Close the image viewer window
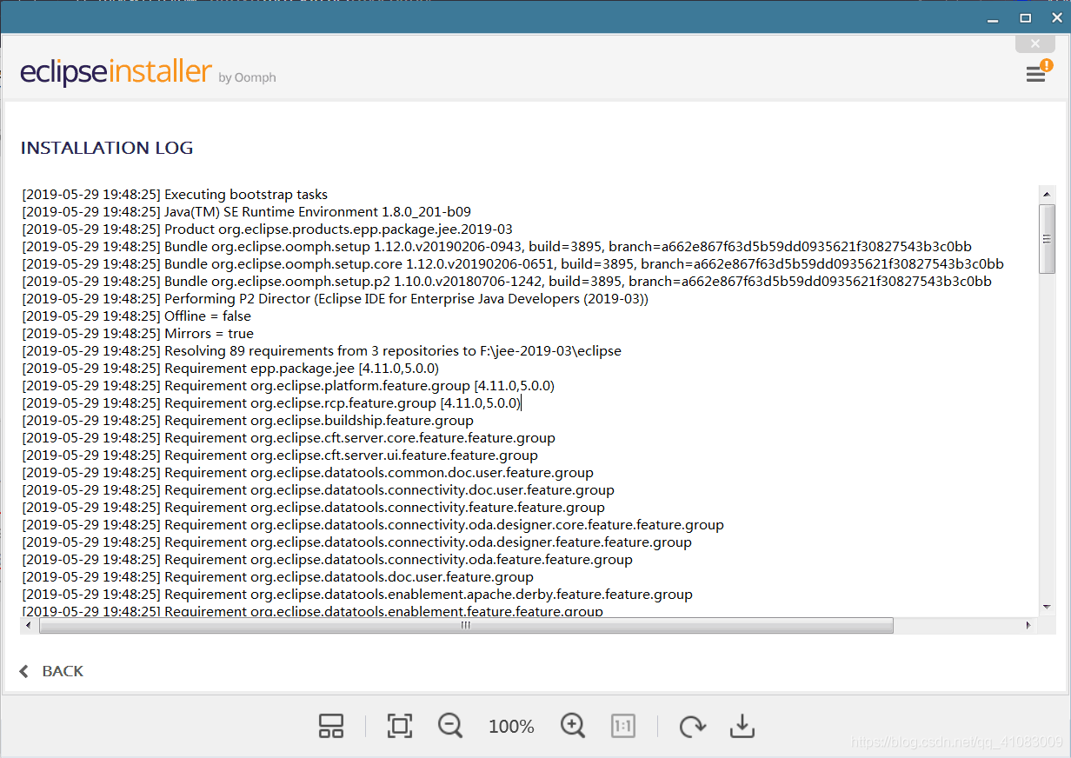 click(1056, 17)
